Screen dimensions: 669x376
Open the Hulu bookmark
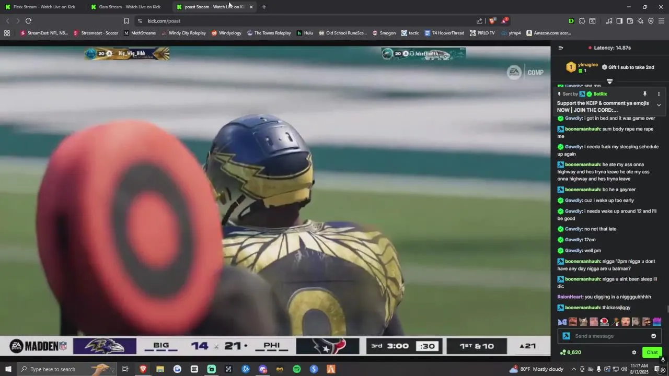(x=305, y=33)
